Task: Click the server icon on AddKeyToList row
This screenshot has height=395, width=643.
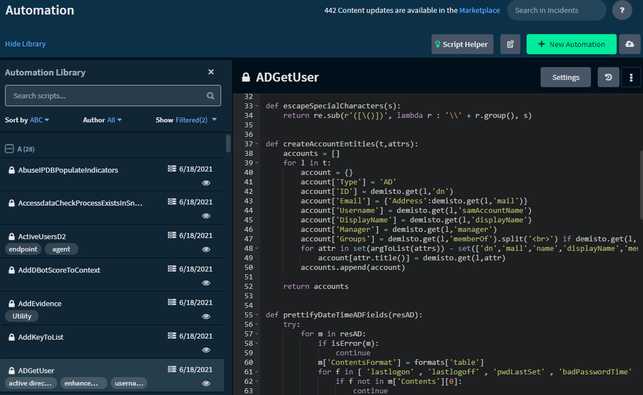Action: point(172,336)
